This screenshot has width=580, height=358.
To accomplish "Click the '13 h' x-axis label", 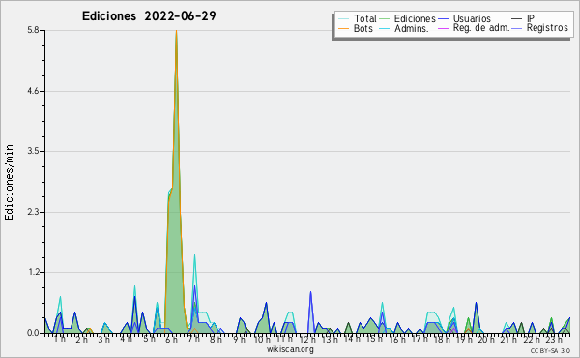I will pyautogui.click(x=330, y=339).
